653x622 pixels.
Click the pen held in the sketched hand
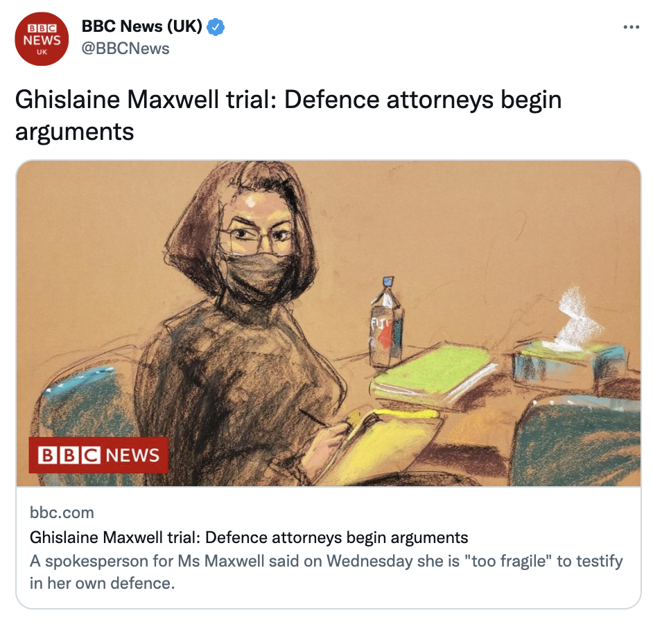click(x=315, y=417)
